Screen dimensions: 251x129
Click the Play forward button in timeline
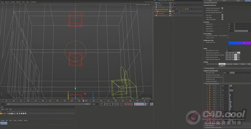[x=111, y=104]
